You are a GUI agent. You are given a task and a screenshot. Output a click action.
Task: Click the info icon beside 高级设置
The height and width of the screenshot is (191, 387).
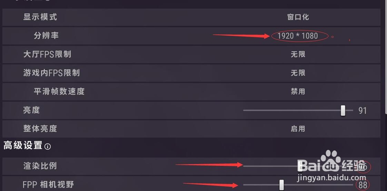[x=48, y=147]
